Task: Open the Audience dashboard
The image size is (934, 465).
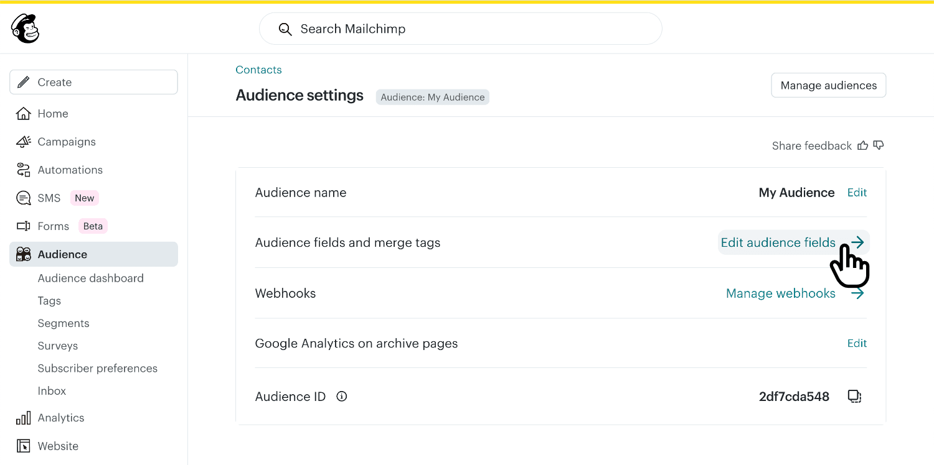Action: (91, 279)
